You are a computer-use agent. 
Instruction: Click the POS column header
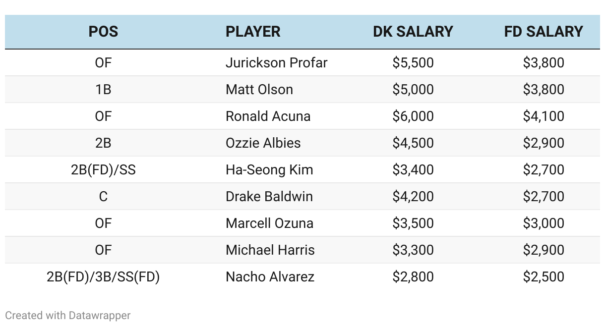point(103,32)
